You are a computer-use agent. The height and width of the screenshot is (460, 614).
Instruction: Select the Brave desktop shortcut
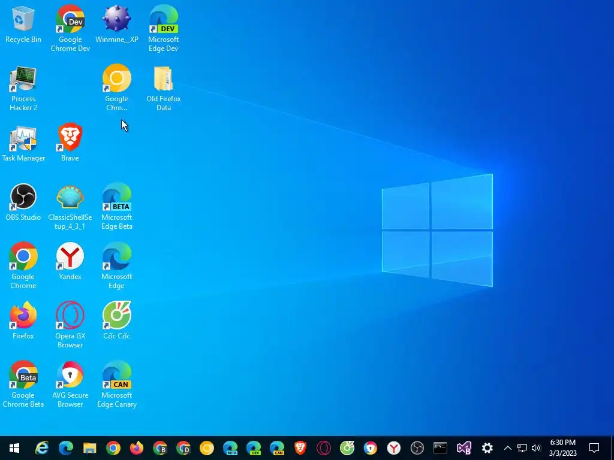pos(70,143)
